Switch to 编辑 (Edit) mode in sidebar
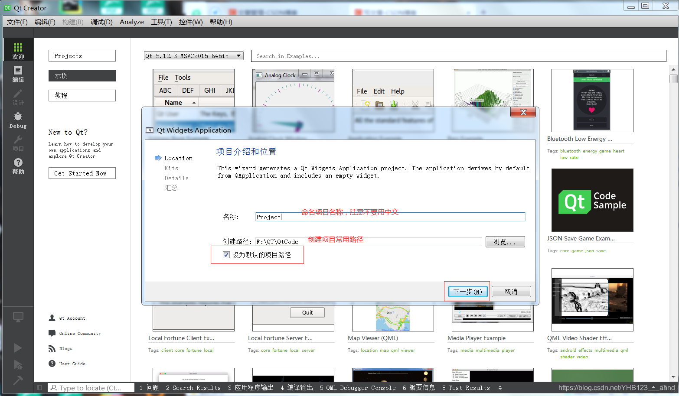The image size is (679, 396). 18,75
